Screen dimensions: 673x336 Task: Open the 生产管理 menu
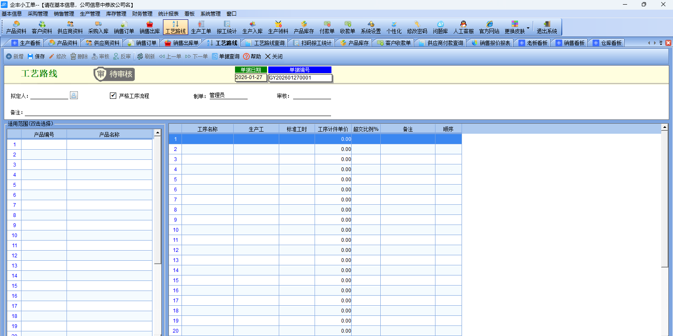tap(90, 14)
